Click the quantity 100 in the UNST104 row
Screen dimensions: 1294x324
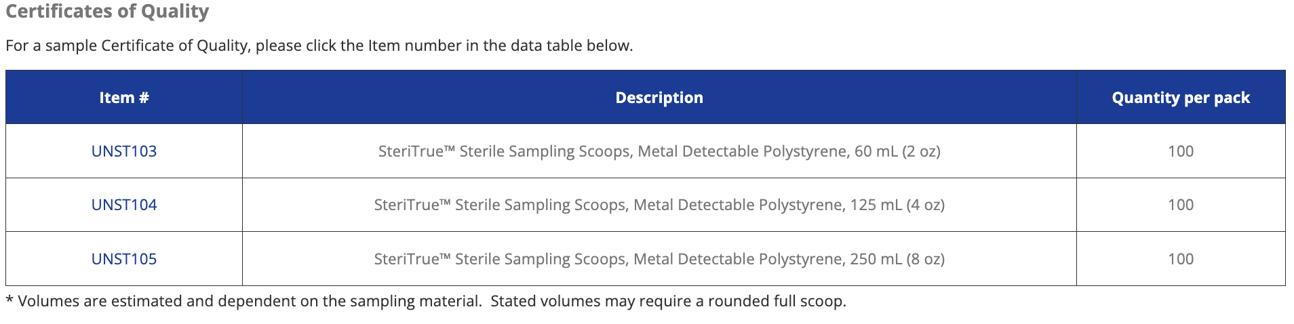[x=1180, y=205]
